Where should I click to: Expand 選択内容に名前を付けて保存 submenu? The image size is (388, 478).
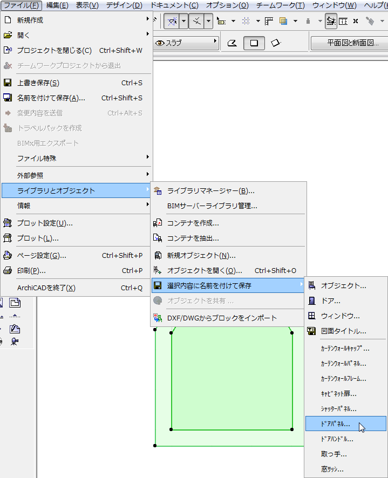click(x=228, y=285)
